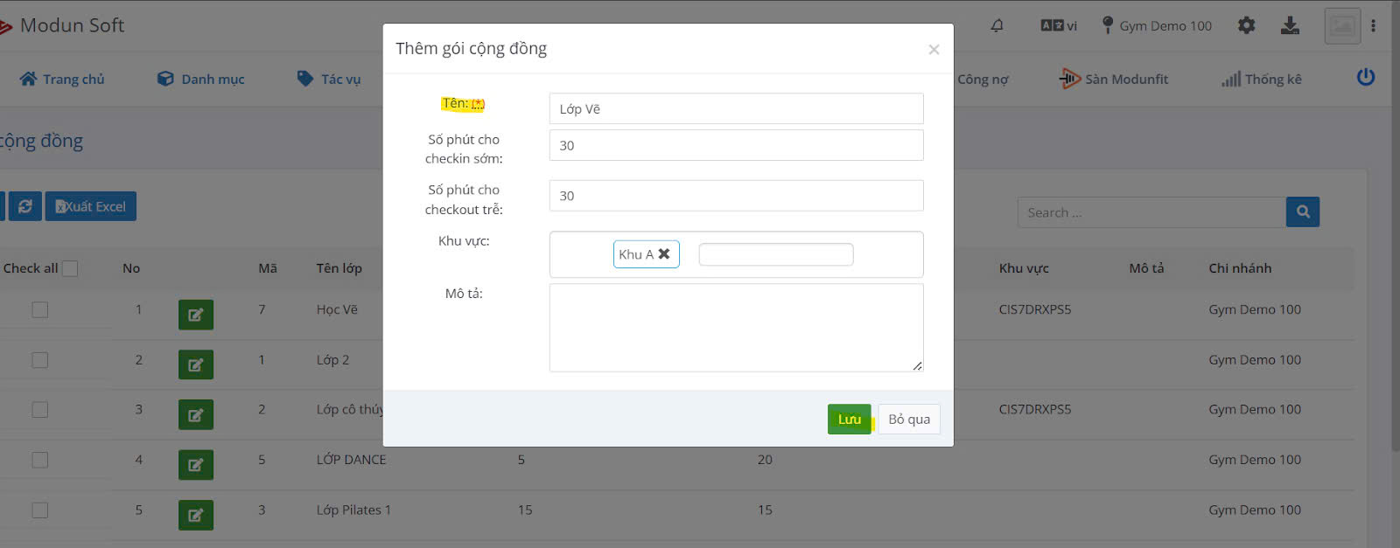Open the notification bell icon
The height and width of the screenshot is (548, 1400).
997,25
